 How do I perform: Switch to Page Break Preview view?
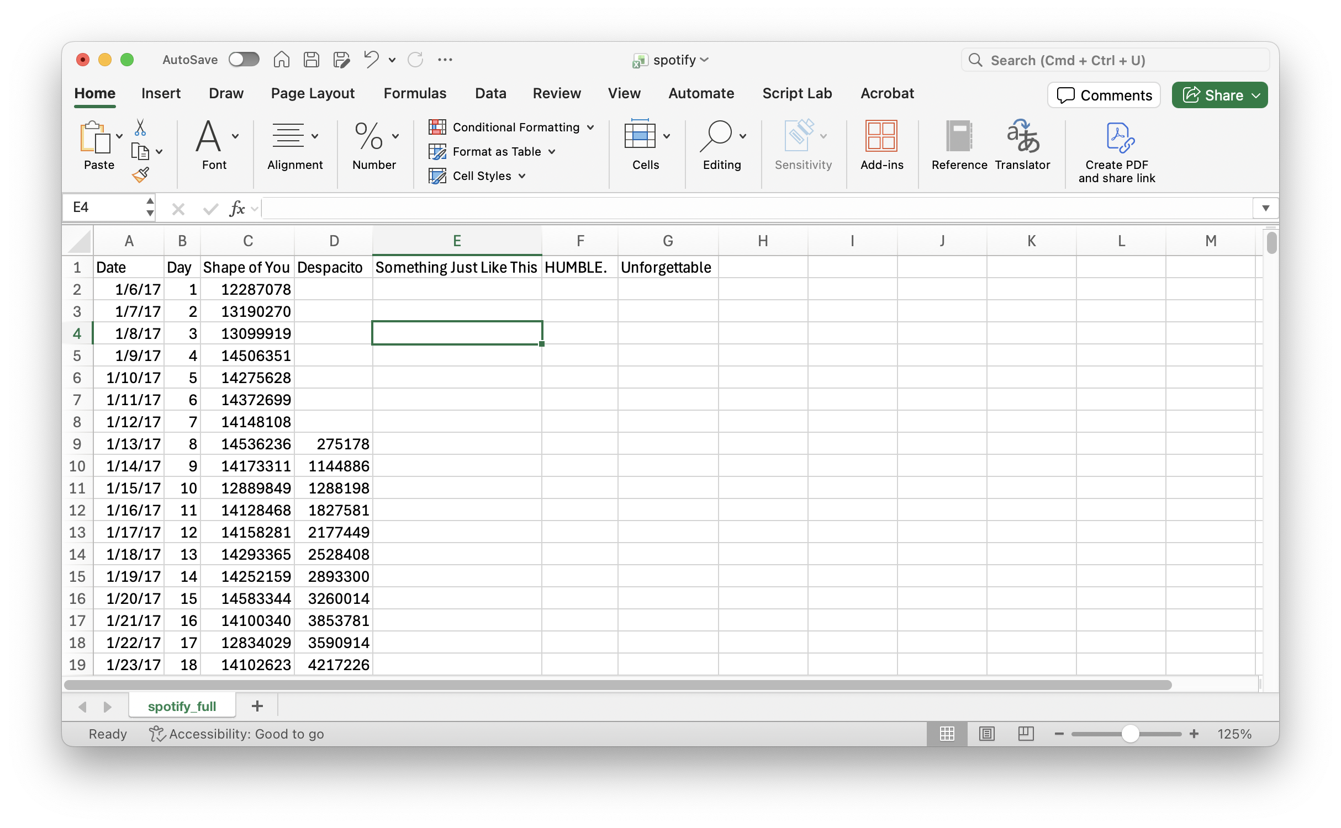click(x=1026, y=734)
